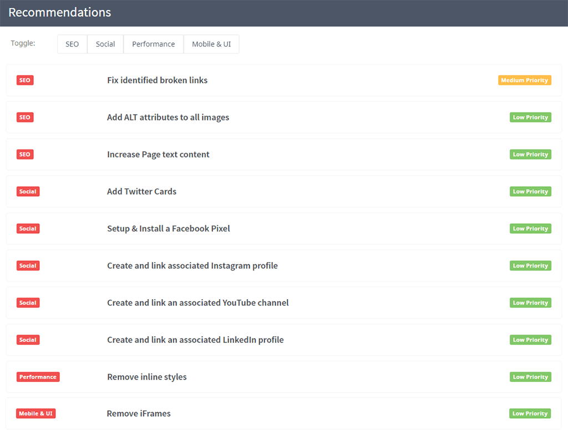Click Low Priority badge on Twitter Cards row
The image size is (568, 436).
[x=530, y=192]
